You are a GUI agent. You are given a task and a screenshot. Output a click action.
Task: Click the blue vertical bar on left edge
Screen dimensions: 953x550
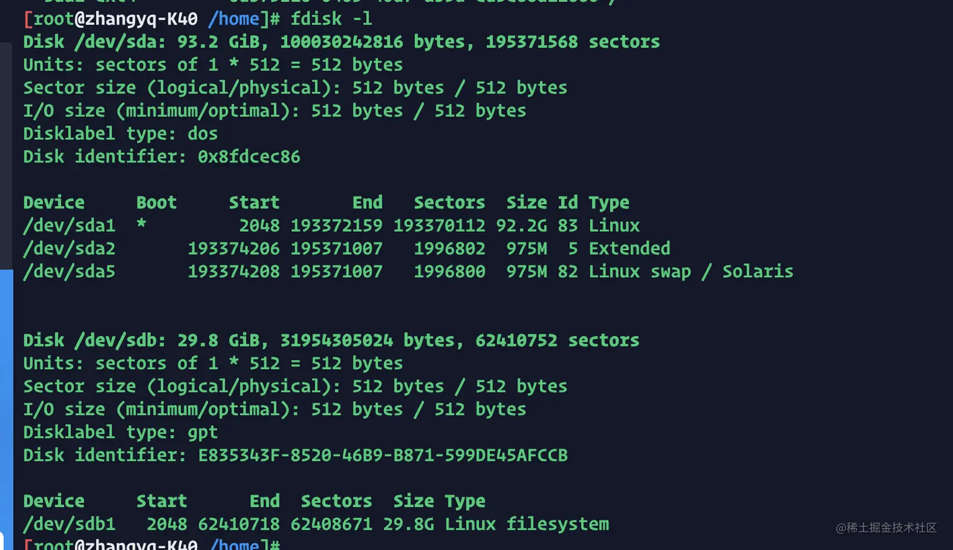coord(6,403)
